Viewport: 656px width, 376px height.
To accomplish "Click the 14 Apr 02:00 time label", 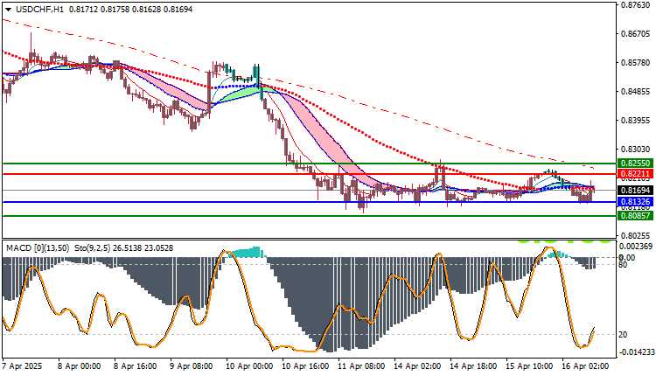I will tap(416, 366).
